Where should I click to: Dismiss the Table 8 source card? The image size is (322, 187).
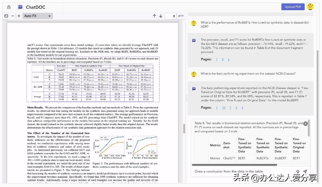point(305,124)
